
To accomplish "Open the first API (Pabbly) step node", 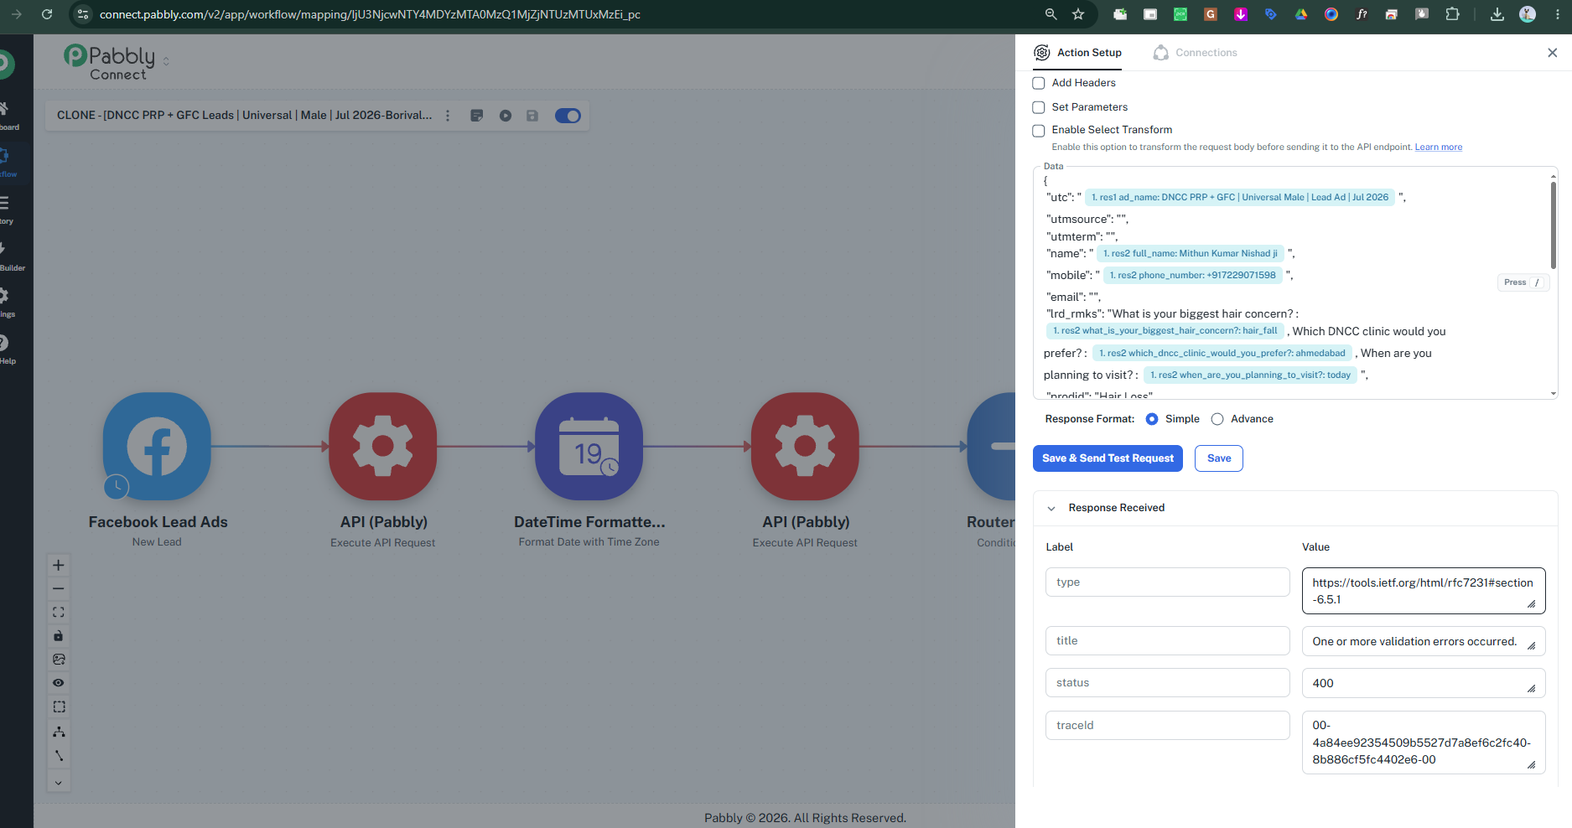I will click(x=383, y=447).
